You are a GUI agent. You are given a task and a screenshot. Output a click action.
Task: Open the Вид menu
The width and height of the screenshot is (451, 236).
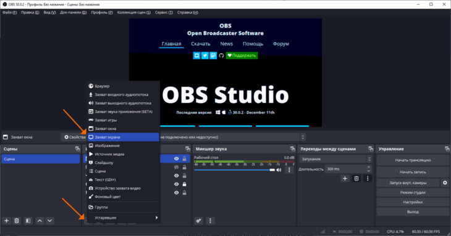49,12
